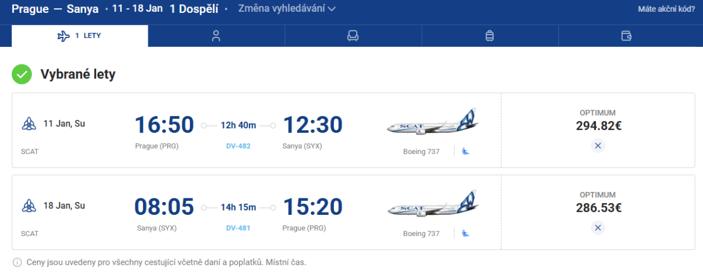Click the green checkmark next to Vybrané lety
Screen dimensions: 703x274
click(22, 74)
